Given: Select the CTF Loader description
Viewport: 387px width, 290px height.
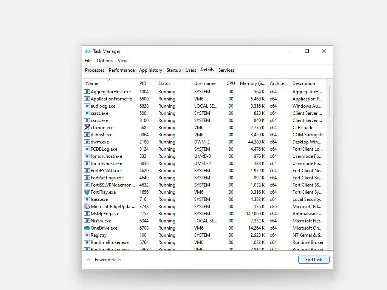Looking at the screenshot, I should (303, 128).
